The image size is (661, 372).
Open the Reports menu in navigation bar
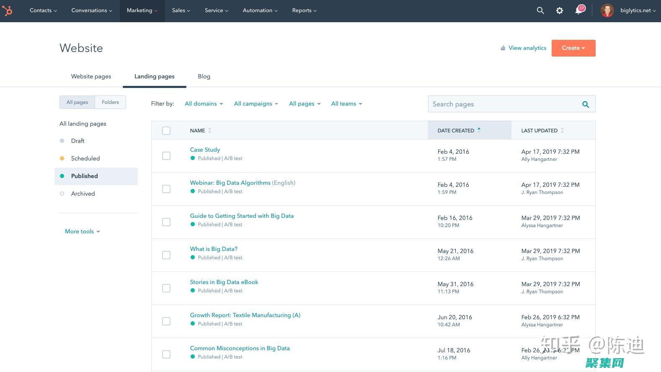click(x=304, y=10)
